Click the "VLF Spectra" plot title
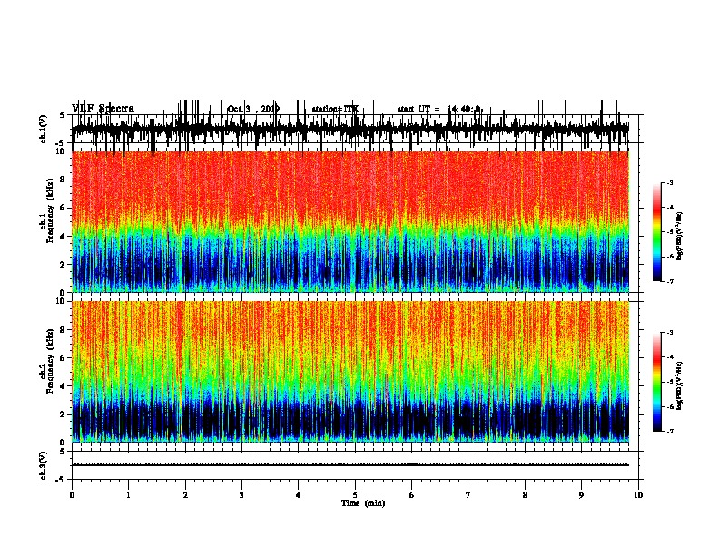719x555 pixels. pos(103,109)
